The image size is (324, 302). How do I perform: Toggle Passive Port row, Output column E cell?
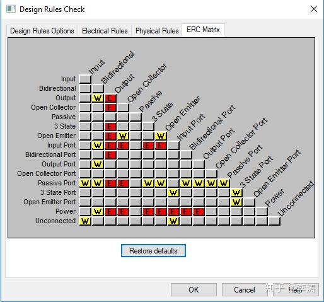[110, 183]
